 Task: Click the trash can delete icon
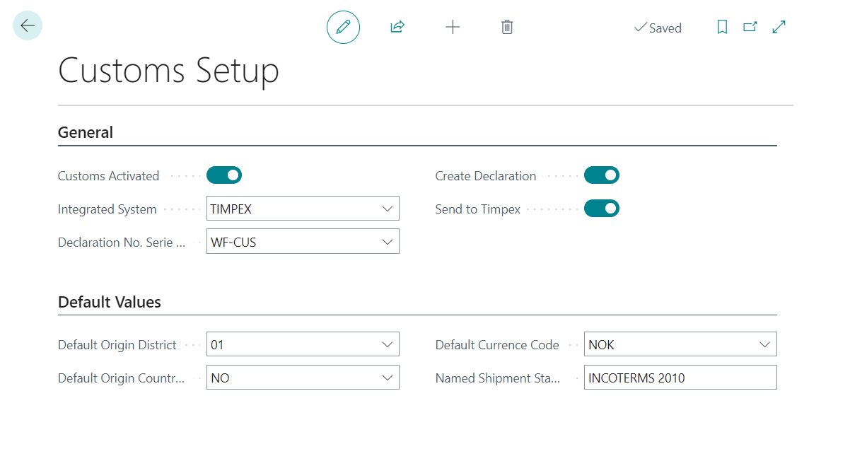click(507, 28)
